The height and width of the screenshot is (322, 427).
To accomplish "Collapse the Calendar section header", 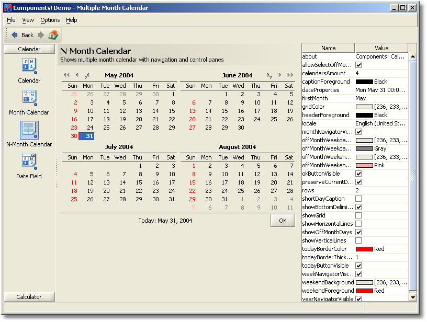I will (29, 49).
